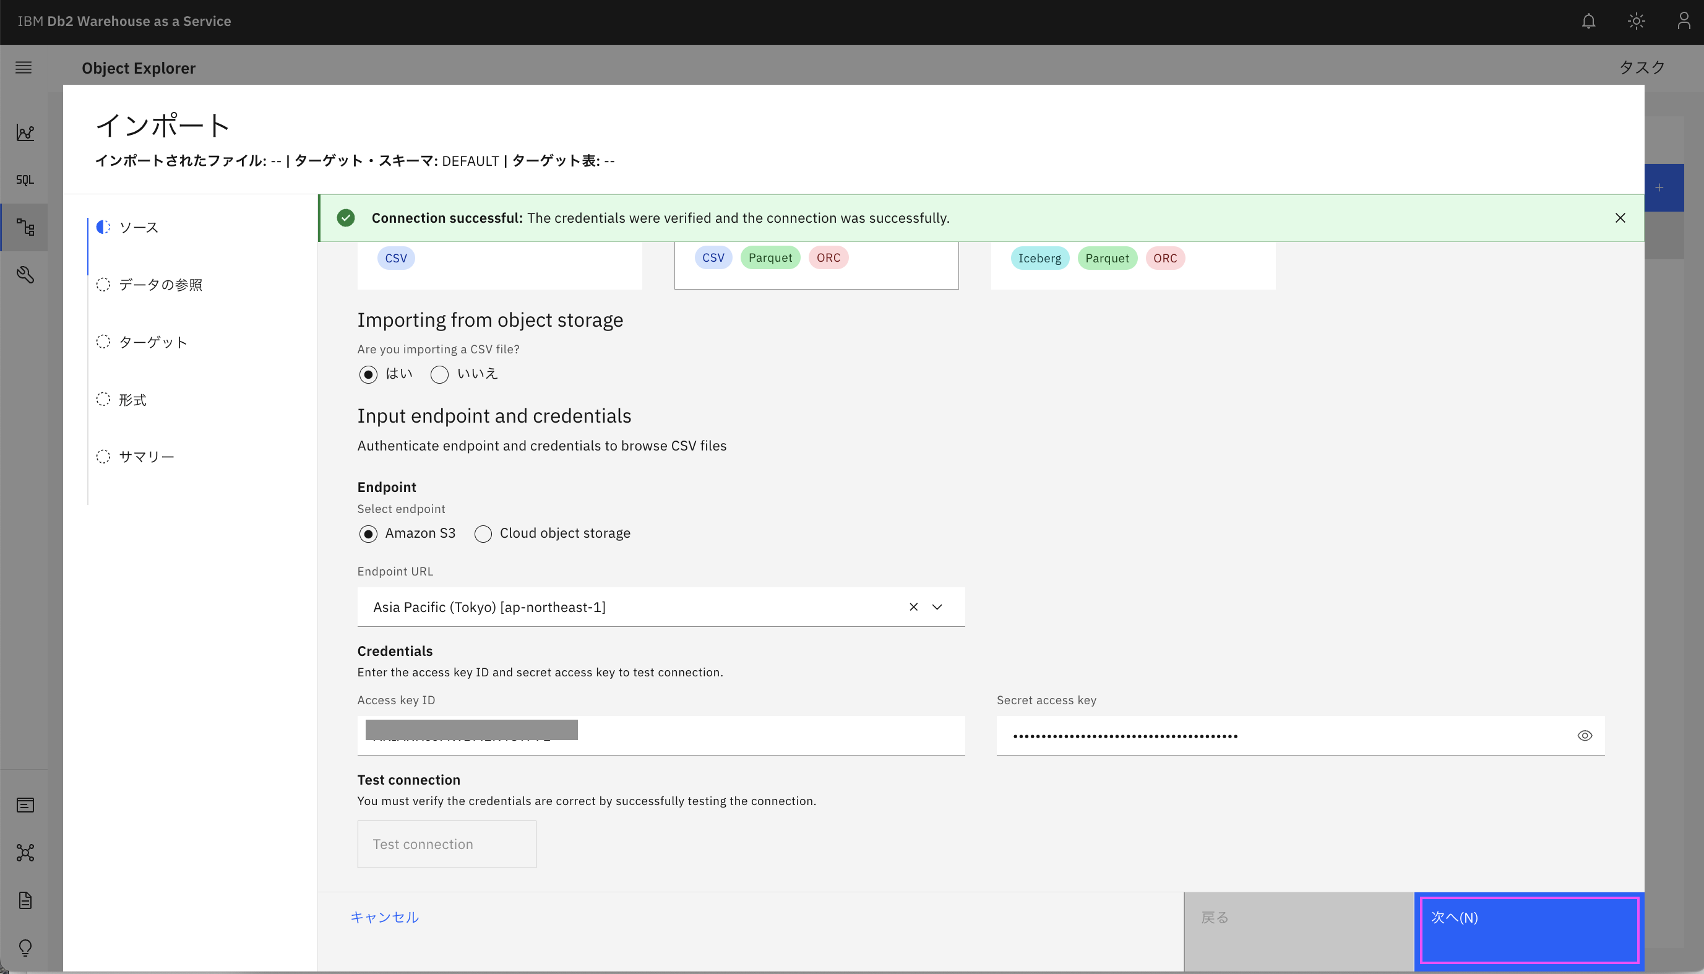
Task: Click the monitoring chart sidebar icon
Action: point(25,132)
